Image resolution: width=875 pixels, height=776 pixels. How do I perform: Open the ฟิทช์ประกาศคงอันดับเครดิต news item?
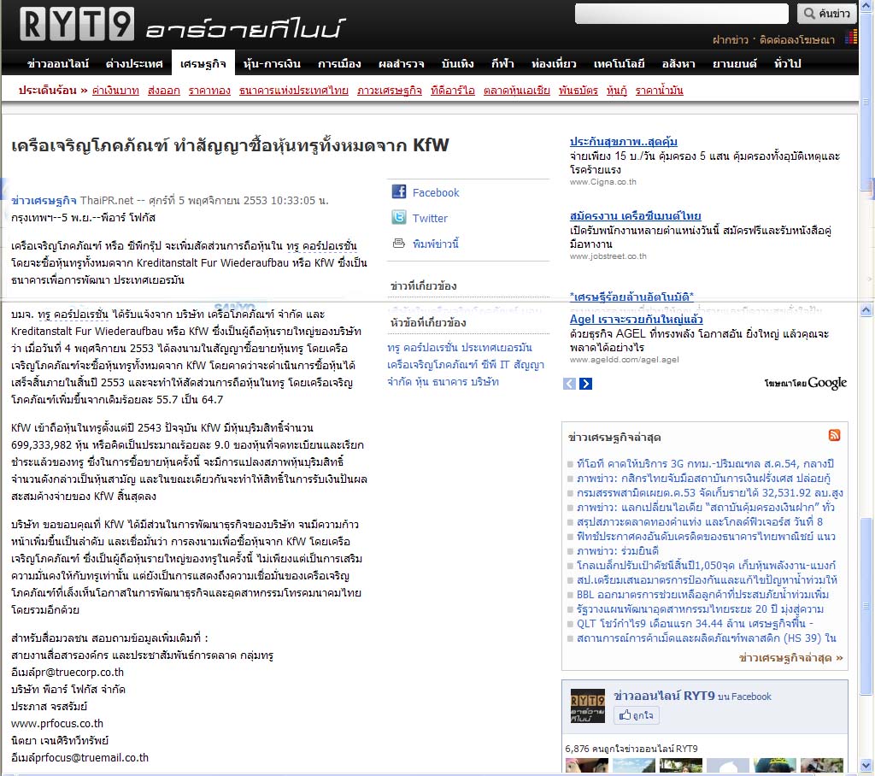[706, 536]
